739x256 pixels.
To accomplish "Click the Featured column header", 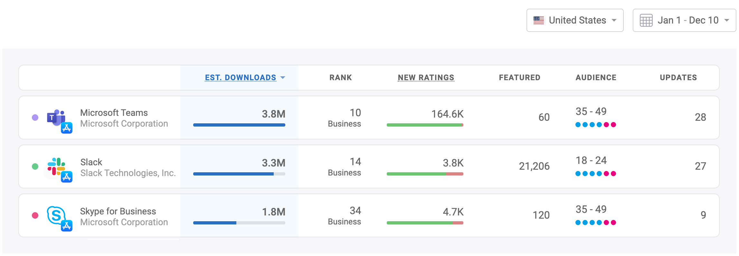I will click(x=520, y=78).
